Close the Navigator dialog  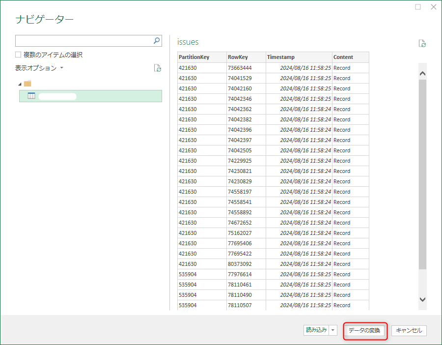pyautogui.click(x=434, y=7)
